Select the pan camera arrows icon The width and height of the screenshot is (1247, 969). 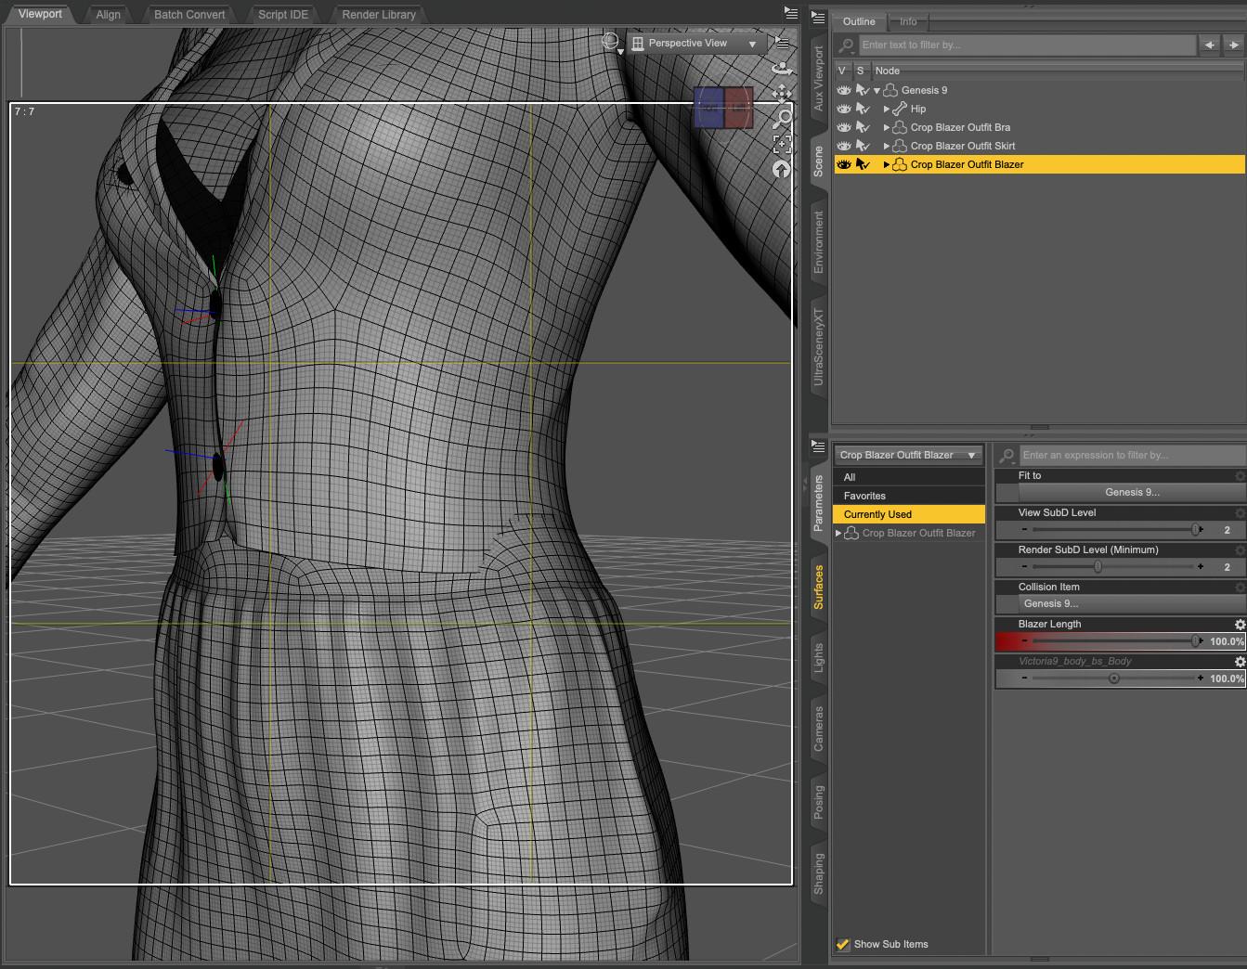click(782, 93)
